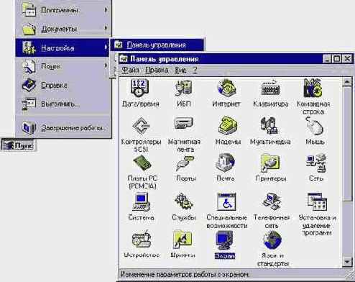The image size is (355, 282).
Task: Choose Выполнить... in the Start menu
Action: click(x=63, y=104)
